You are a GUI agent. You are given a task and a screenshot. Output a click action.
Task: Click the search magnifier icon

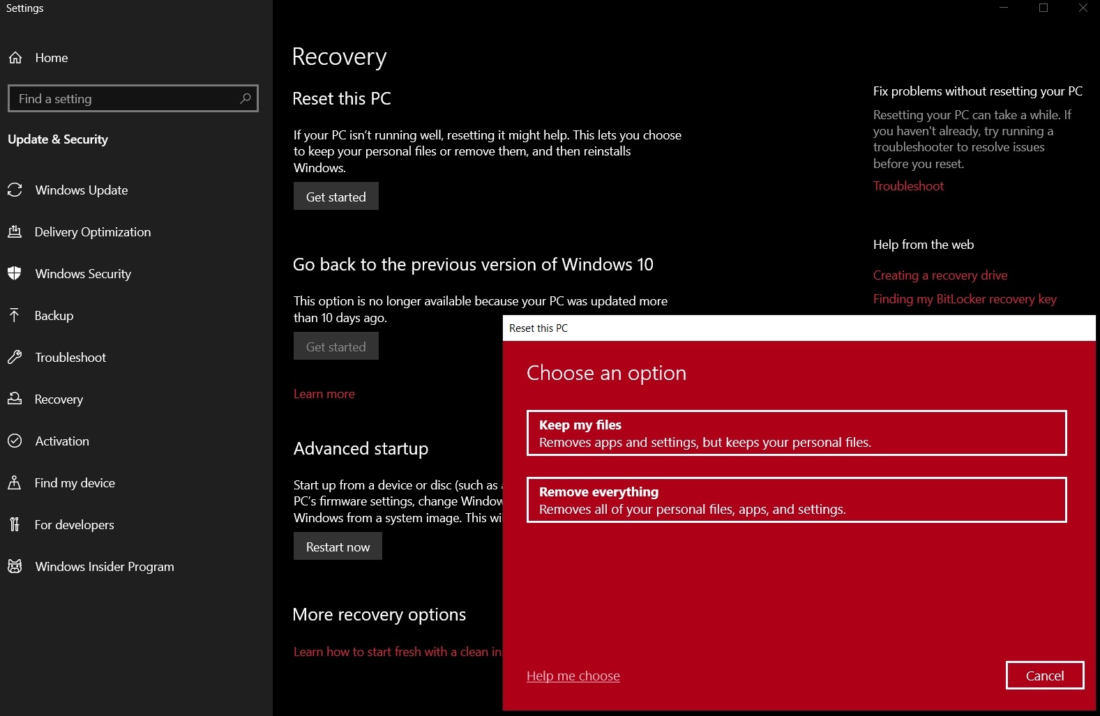[245, 98]
